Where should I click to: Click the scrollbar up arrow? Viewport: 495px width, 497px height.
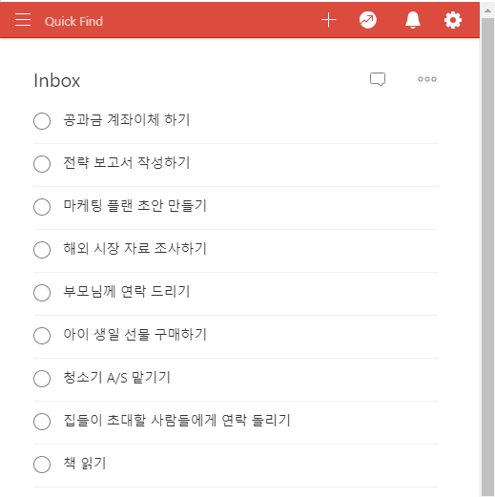coord(487,10)
